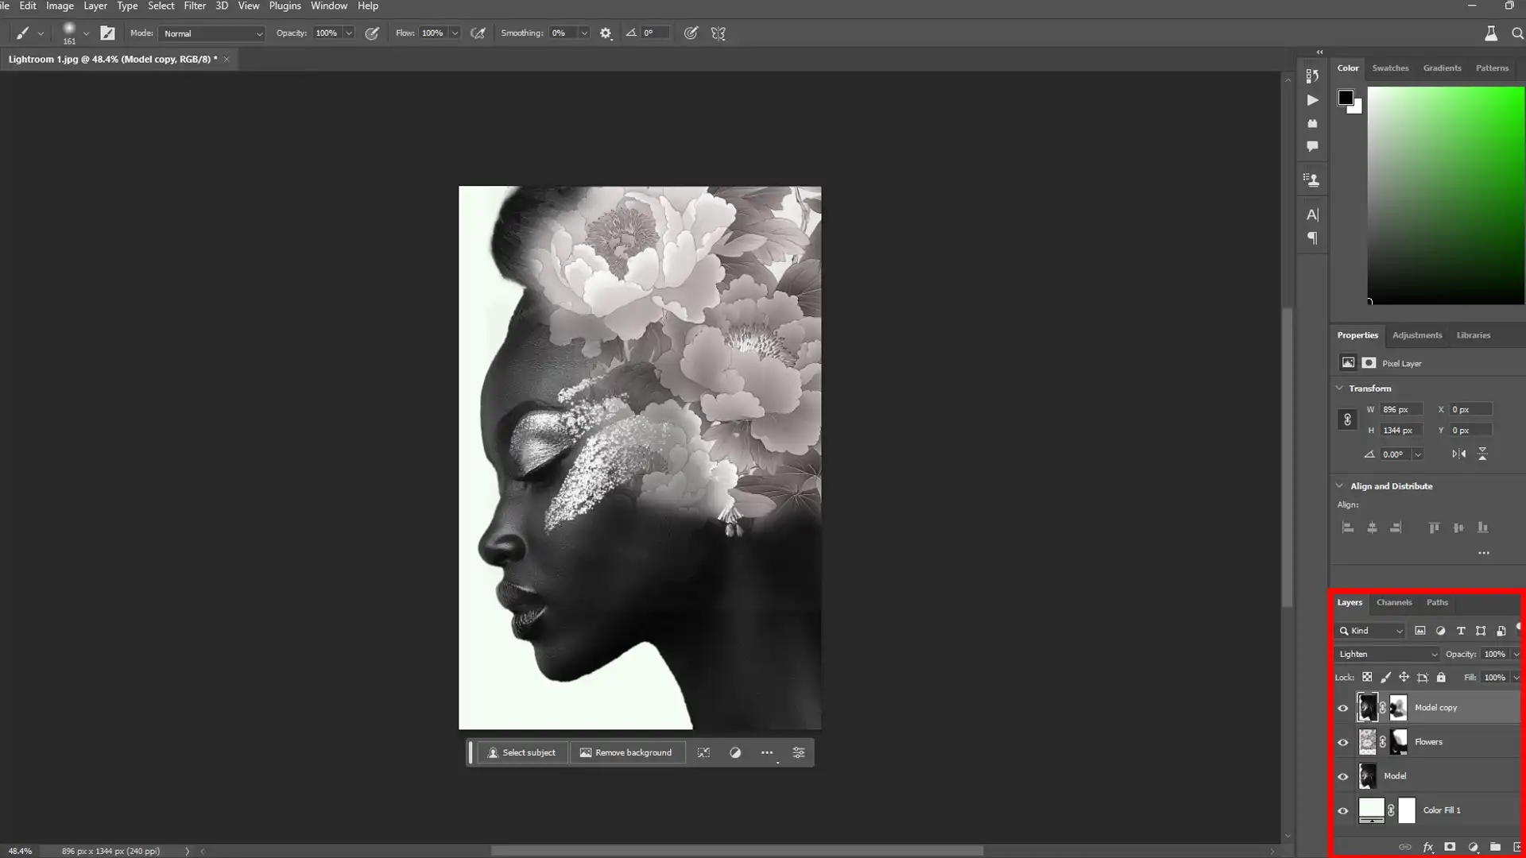
Task: Align bottom edges icon
Action: 1482,528
